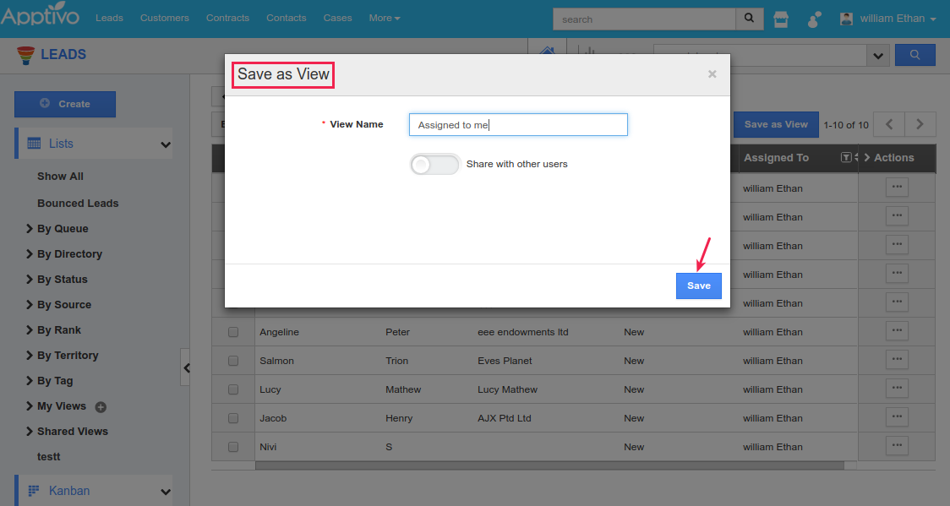This screenshot has height=506, width=950.
Task: Check the checkbox for Salmon row
Action: point(233,361)
